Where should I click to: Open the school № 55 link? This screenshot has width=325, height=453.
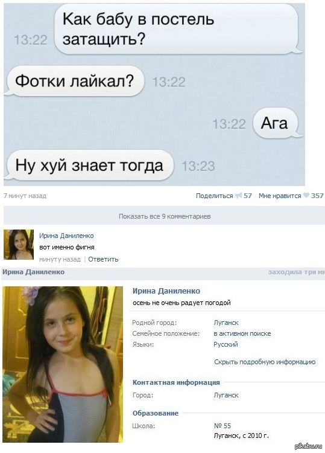coord(222,426)
